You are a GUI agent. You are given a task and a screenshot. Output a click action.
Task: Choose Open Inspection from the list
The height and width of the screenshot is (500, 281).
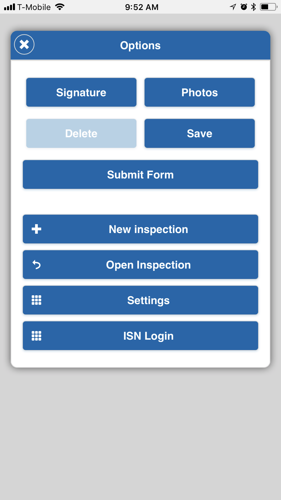[148, 265]
